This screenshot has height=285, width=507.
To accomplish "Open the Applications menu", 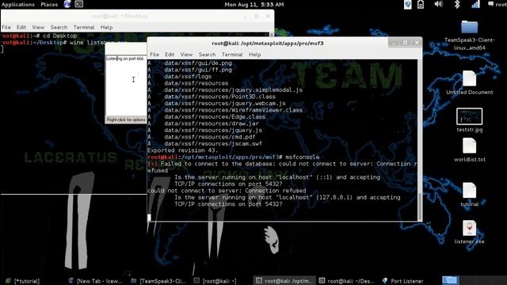I will [17, 5].
